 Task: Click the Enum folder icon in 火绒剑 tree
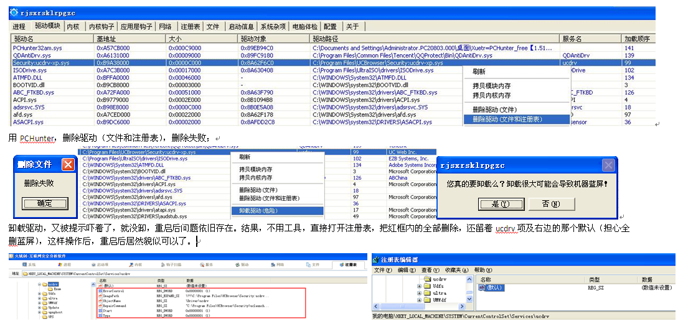point(50,289)
